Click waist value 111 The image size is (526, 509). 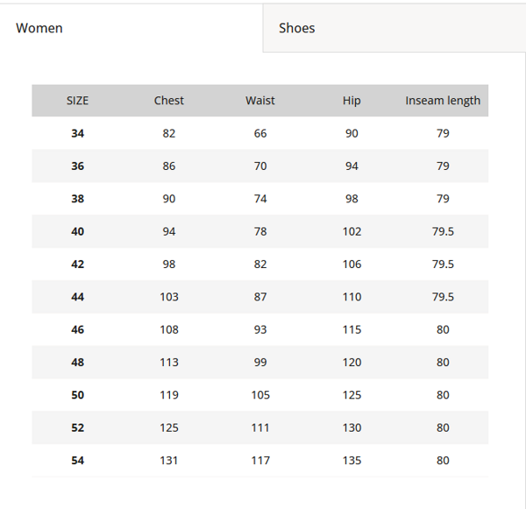click(x=260, y=428)
